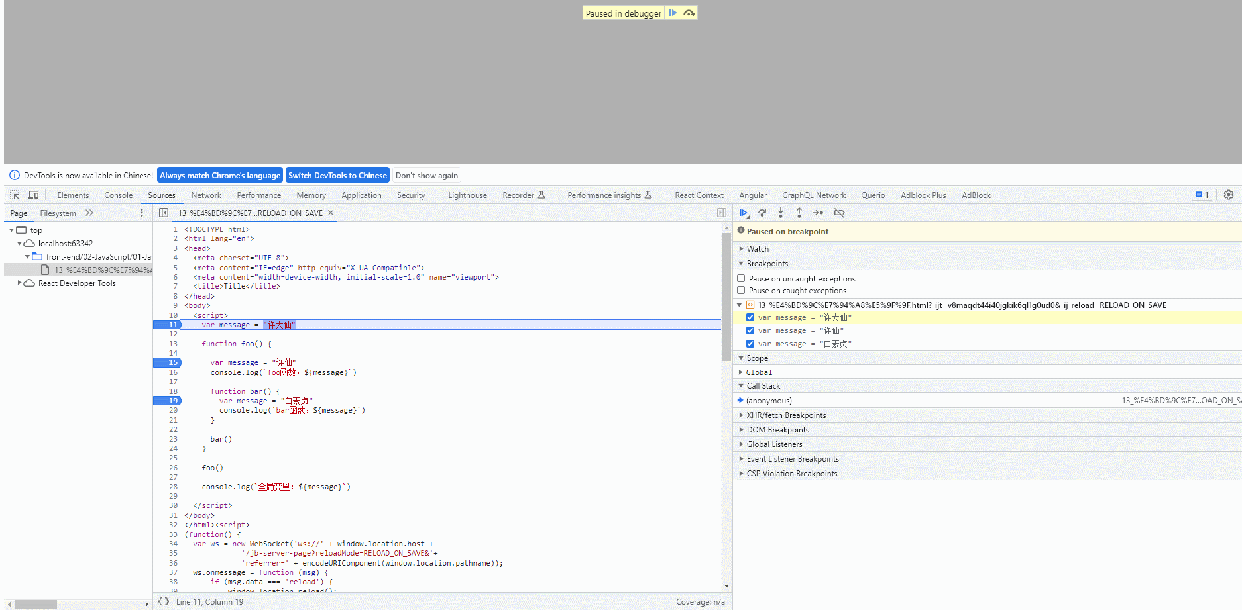Viewport: 1242px width, 610px height.
Task: Enable Pause on caught exceptions
Action: tap(741, 291)
